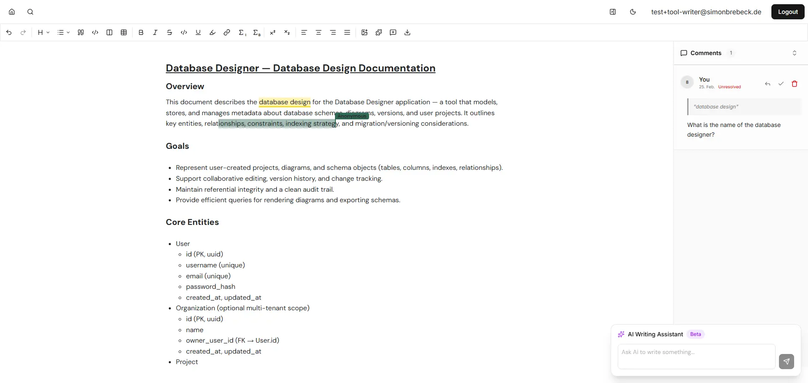
Task: Click the Ask AI text input field
Action: pos(696,356)
